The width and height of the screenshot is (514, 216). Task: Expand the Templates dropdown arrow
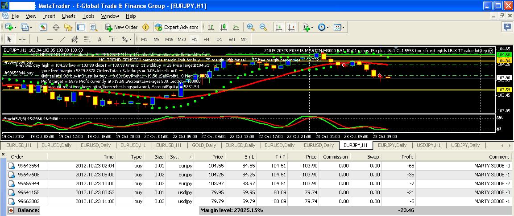point(344,27)
